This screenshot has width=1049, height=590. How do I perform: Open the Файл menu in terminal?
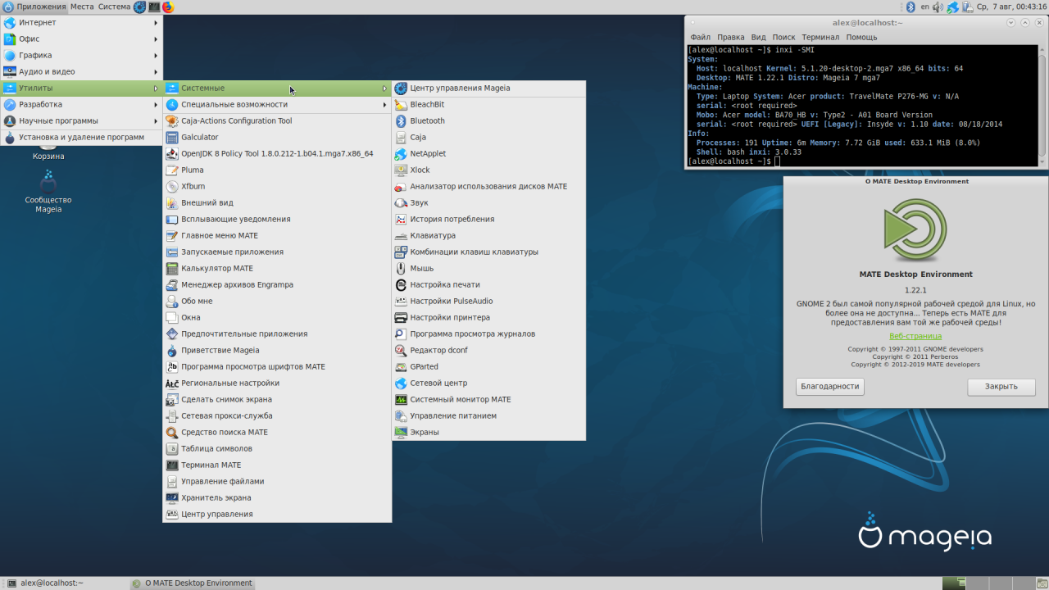click(x=700, y=37)
